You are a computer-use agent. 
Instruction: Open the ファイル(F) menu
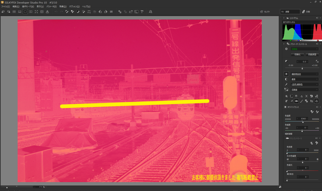tap(6, 7)
